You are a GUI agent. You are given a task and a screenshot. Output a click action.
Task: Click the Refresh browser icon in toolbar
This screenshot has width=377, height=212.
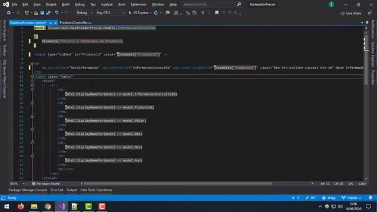coord(156,13)
